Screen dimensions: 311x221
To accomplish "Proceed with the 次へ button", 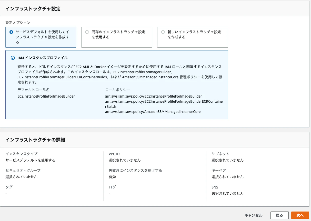I will pos(300,215).
